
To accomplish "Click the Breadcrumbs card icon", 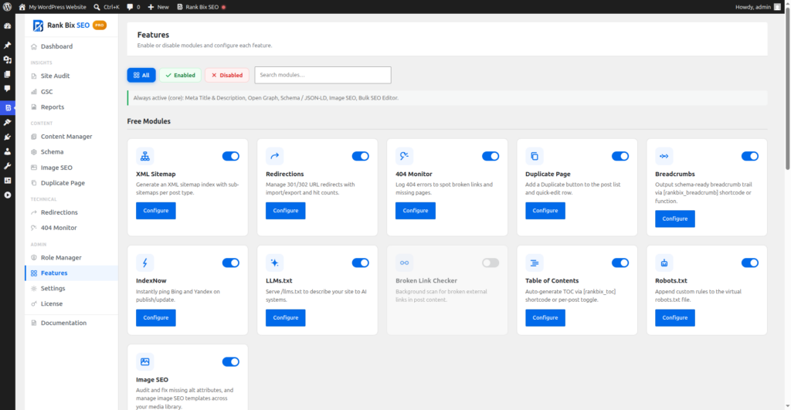I will click(x=664, y=156).
